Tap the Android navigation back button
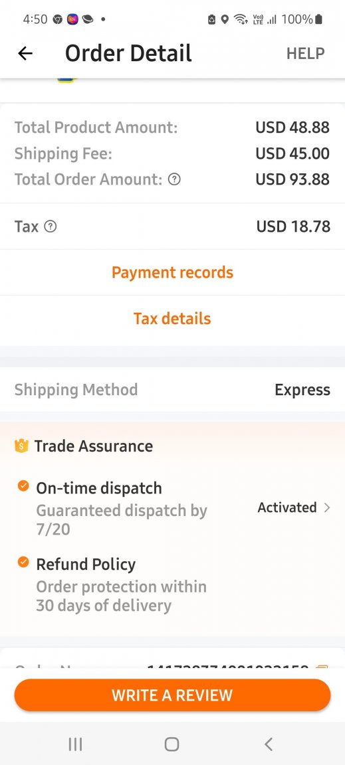345x765 pixels. [269, 744]
